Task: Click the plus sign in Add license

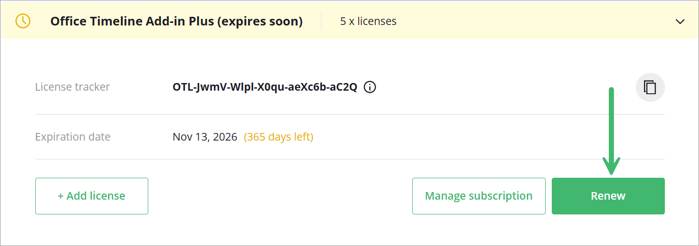Action: (61, 196)
